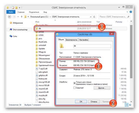Select the Обновления folder
This screenshot has width=139, height=113.
[43, 59]
